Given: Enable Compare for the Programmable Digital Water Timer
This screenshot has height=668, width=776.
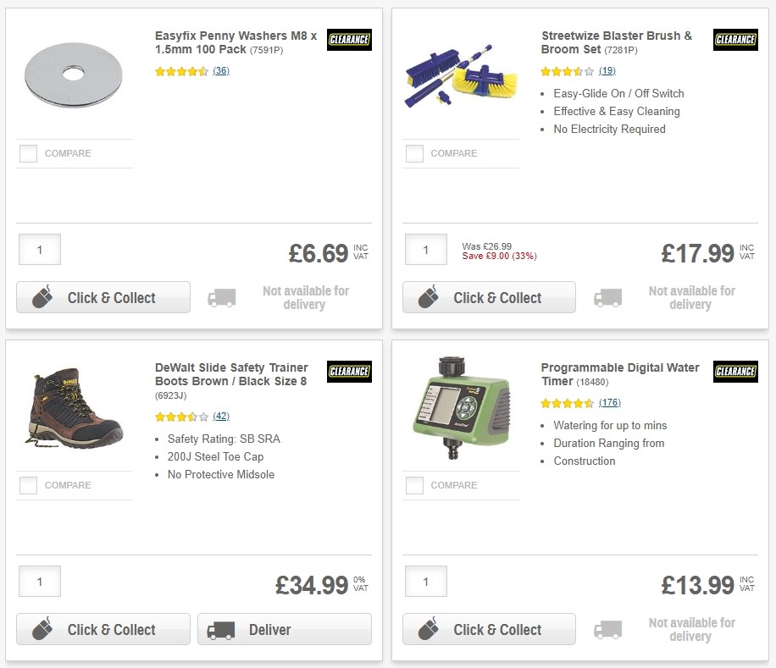Looking at the screenshot, I should pyautogui.click(x=414, y=485).
